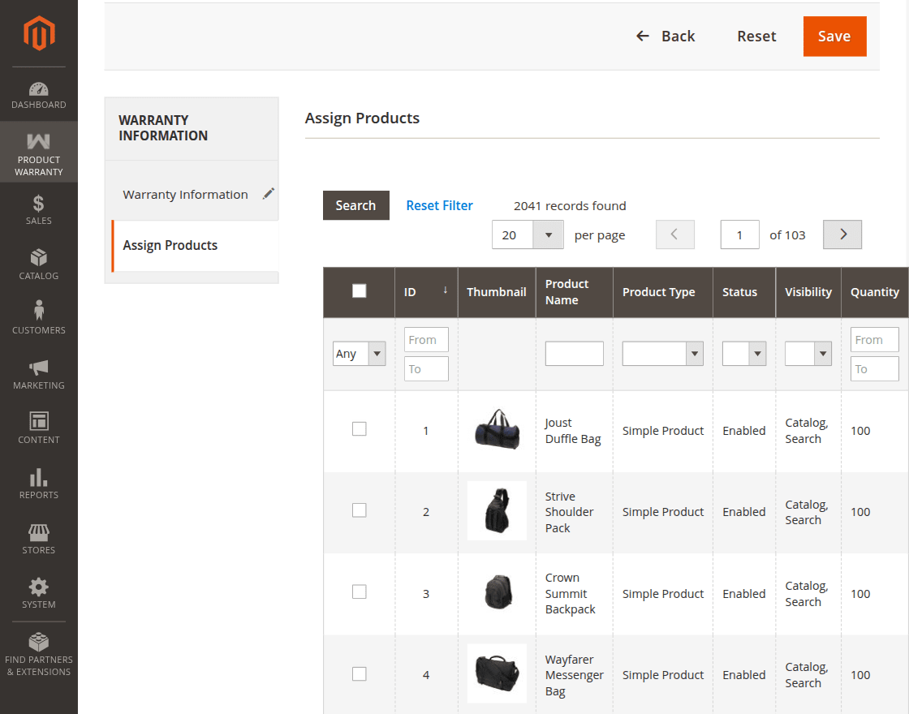Select the checkbox for Joust Duffle Bag
The image size is (909, 714).
360,428
